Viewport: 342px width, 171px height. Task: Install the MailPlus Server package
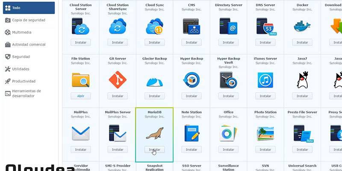click(118, 150)
